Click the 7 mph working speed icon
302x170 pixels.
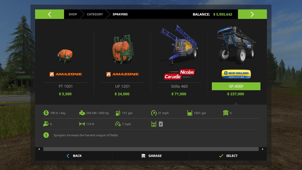(118, 124)
